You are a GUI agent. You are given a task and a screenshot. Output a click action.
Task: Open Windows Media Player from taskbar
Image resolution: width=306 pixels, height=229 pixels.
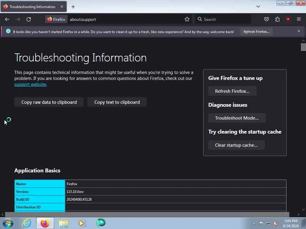(82, 223)
